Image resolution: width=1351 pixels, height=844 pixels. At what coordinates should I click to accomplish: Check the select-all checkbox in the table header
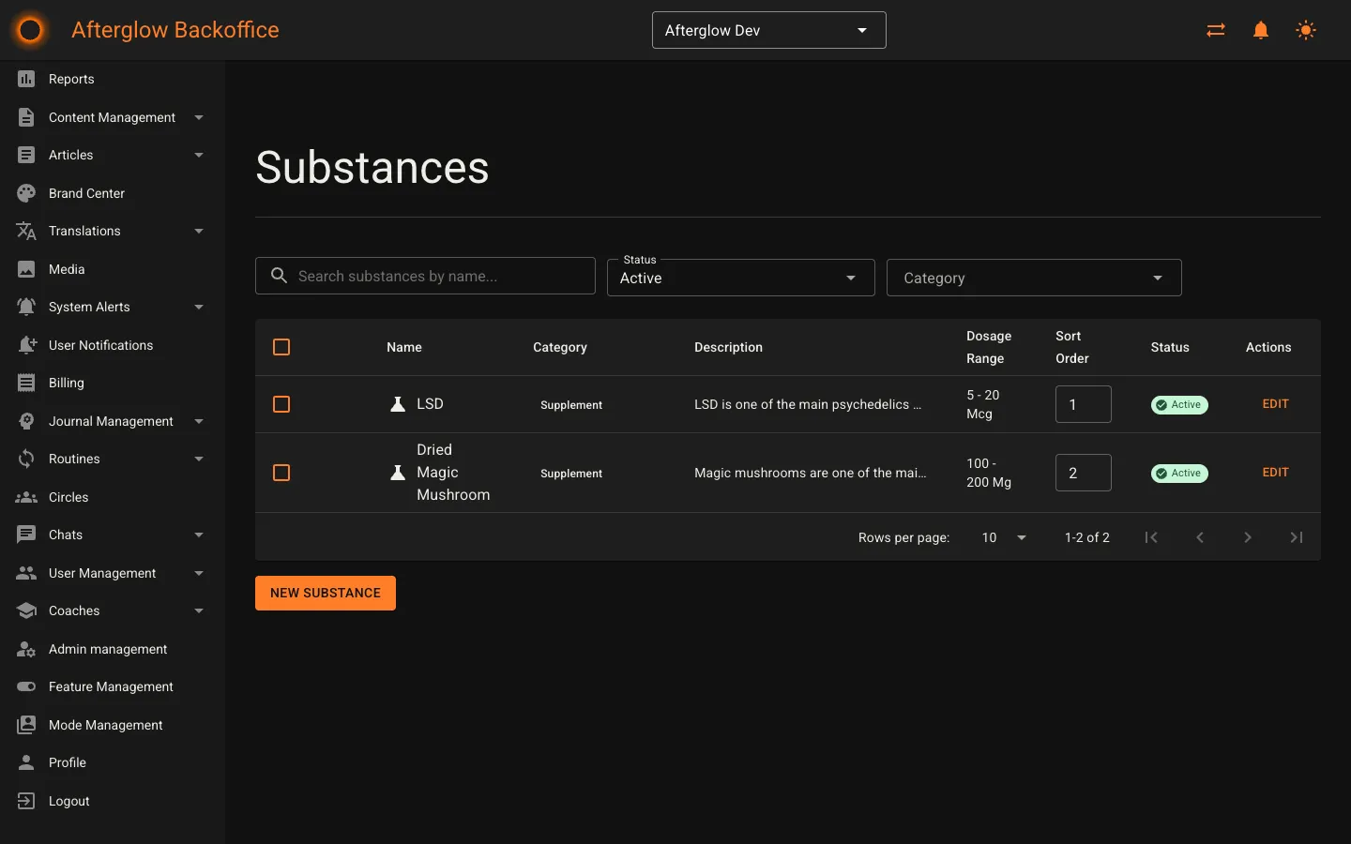pyautogui.click(x=281, y=347)
